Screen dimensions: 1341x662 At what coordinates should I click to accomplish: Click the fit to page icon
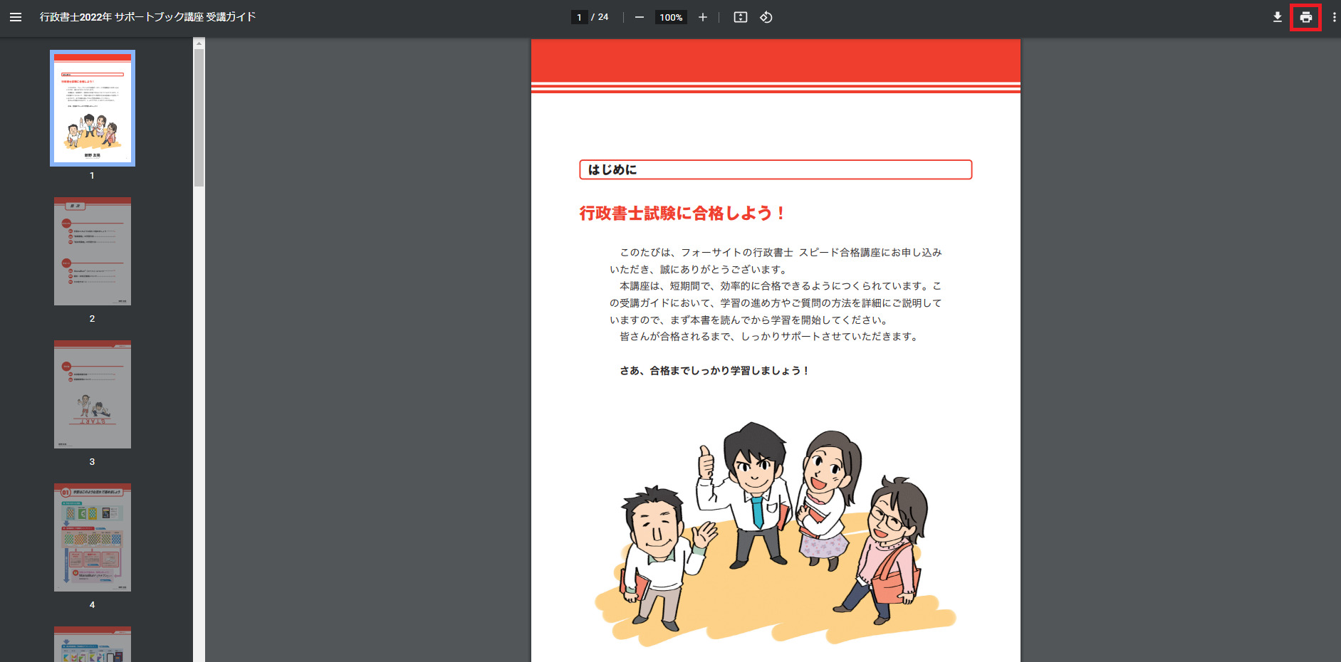pos(740,17)
